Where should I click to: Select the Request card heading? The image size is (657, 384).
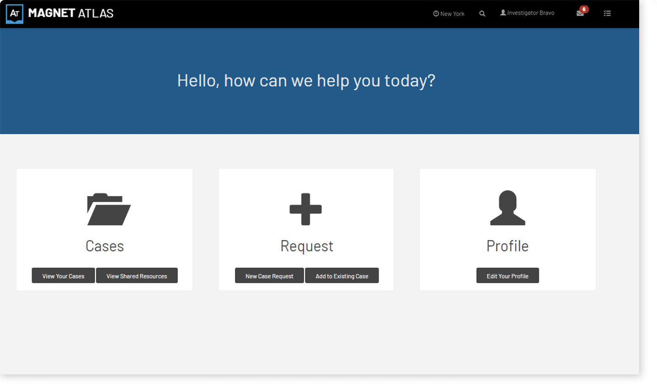[x=307, y=247]
